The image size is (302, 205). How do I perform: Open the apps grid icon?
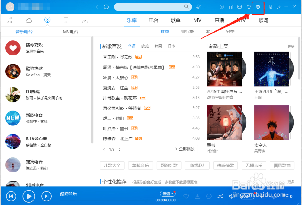[x=230, y=7]
